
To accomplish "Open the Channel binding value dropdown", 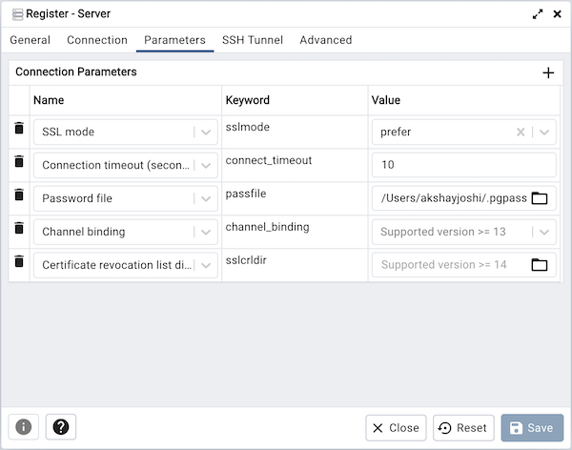I will pyautogui.click(x=544, y=232).
